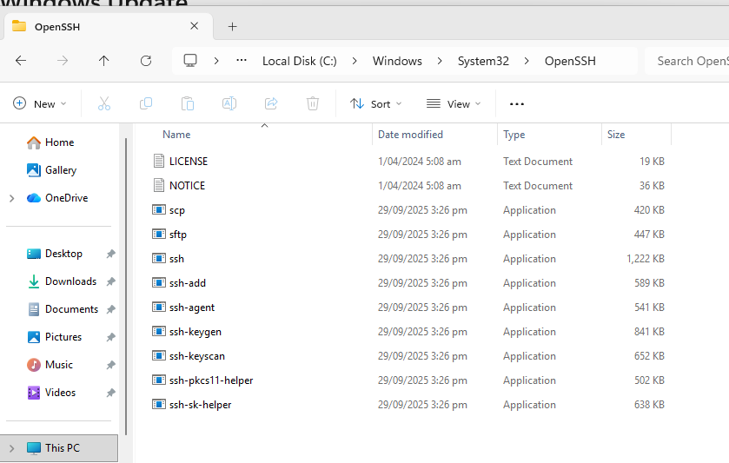This screenshot has width=729, height=463.
Task: Open the New item dropdown
Action: pos(40,104)
